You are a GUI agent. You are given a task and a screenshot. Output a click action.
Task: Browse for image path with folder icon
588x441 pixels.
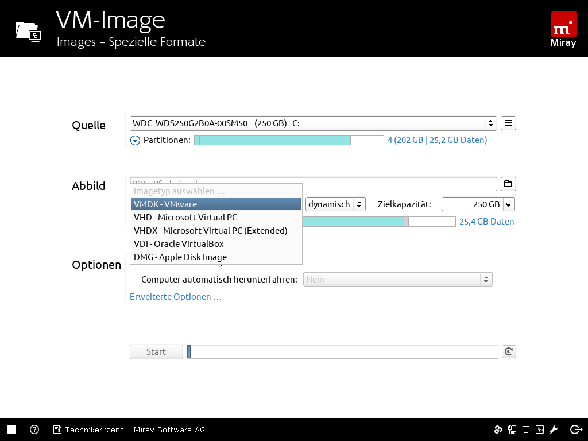coord(508,184)
